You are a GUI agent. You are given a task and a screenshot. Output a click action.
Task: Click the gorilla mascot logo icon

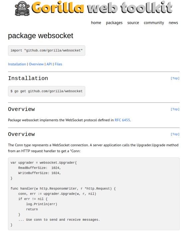[22, 8]
